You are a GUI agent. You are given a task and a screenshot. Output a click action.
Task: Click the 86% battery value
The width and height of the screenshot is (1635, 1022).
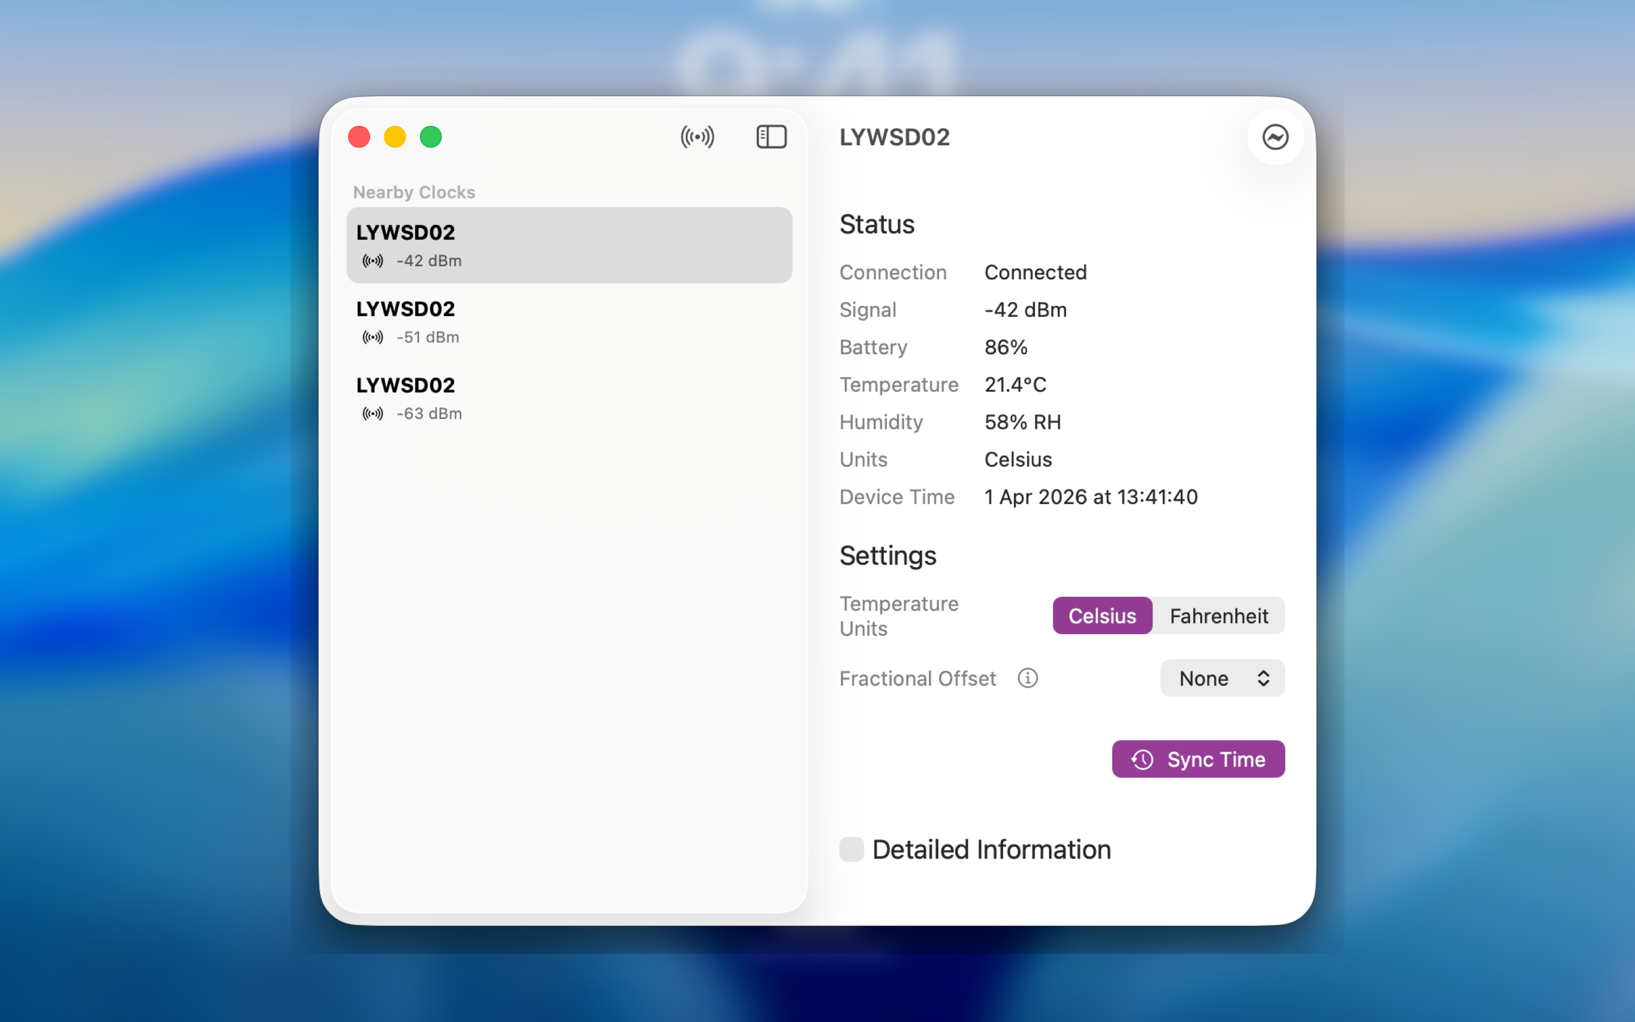[1005, 347]
